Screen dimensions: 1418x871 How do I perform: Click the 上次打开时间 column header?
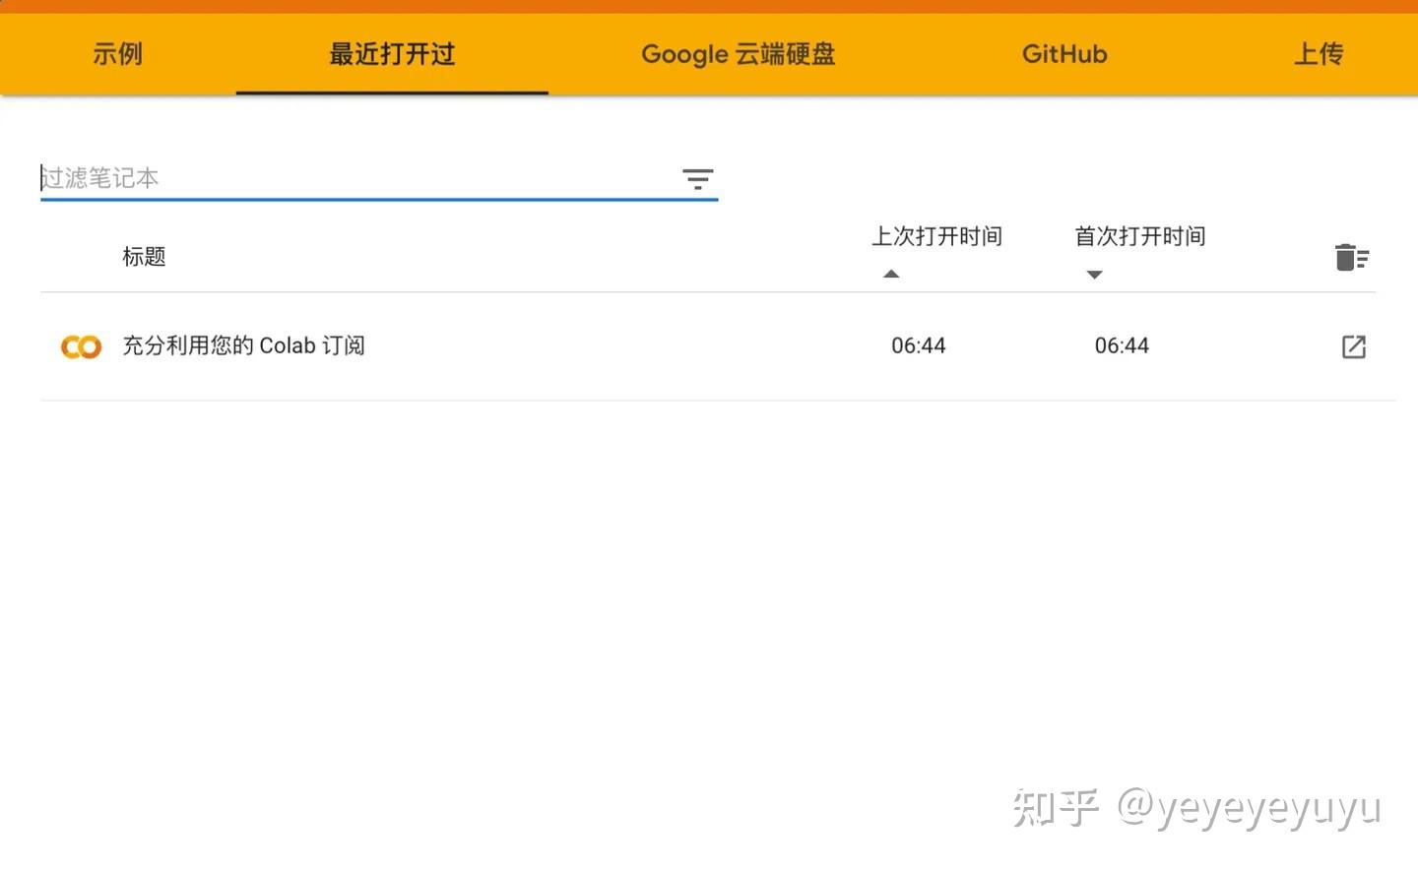pos(936,236)
